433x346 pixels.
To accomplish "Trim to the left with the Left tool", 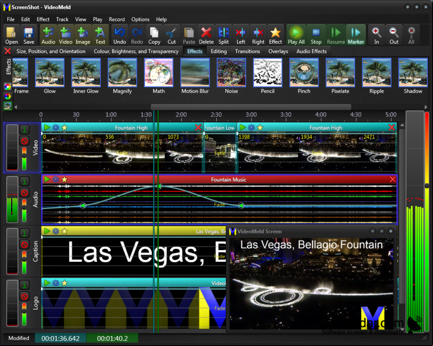I will 241,35.
